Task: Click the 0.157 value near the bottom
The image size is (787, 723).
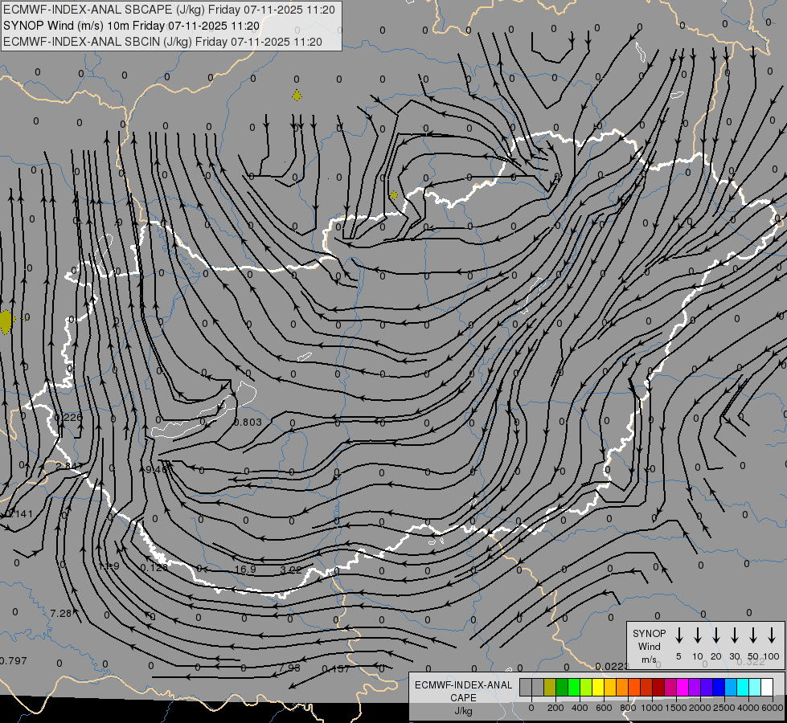Action: (335, 669)
